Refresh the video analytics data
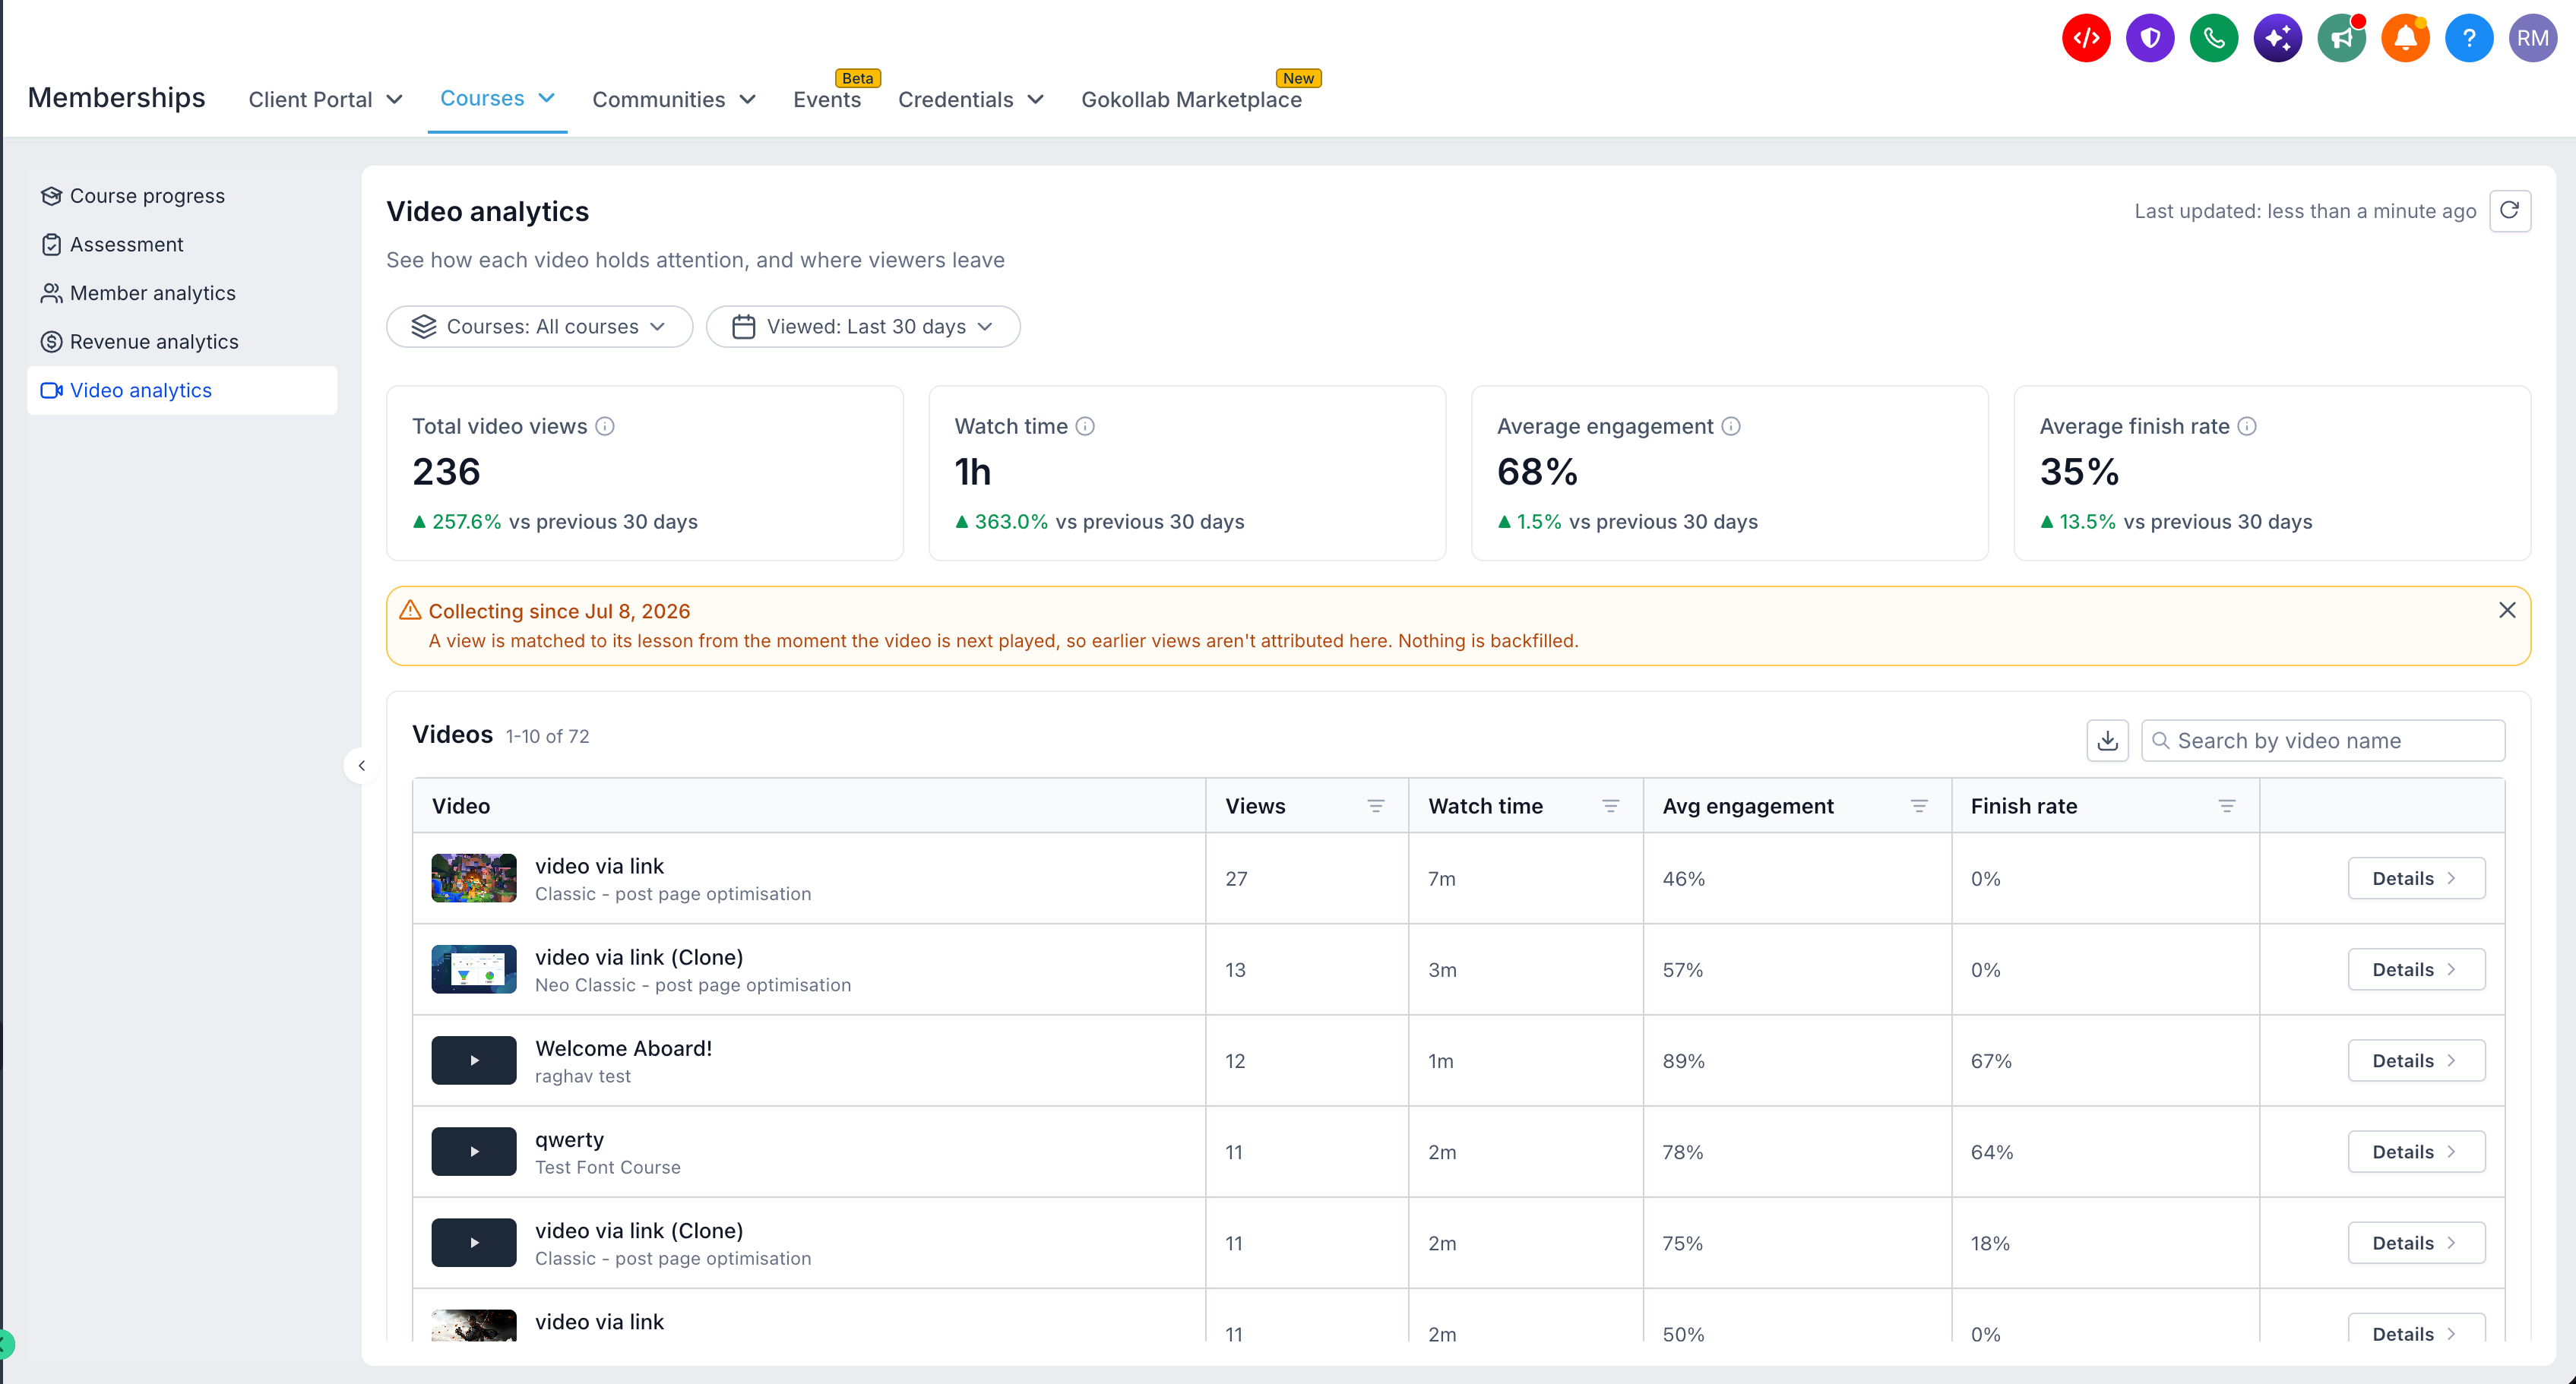This screenshot has height=1384, width=2576. pos(2510,211)
